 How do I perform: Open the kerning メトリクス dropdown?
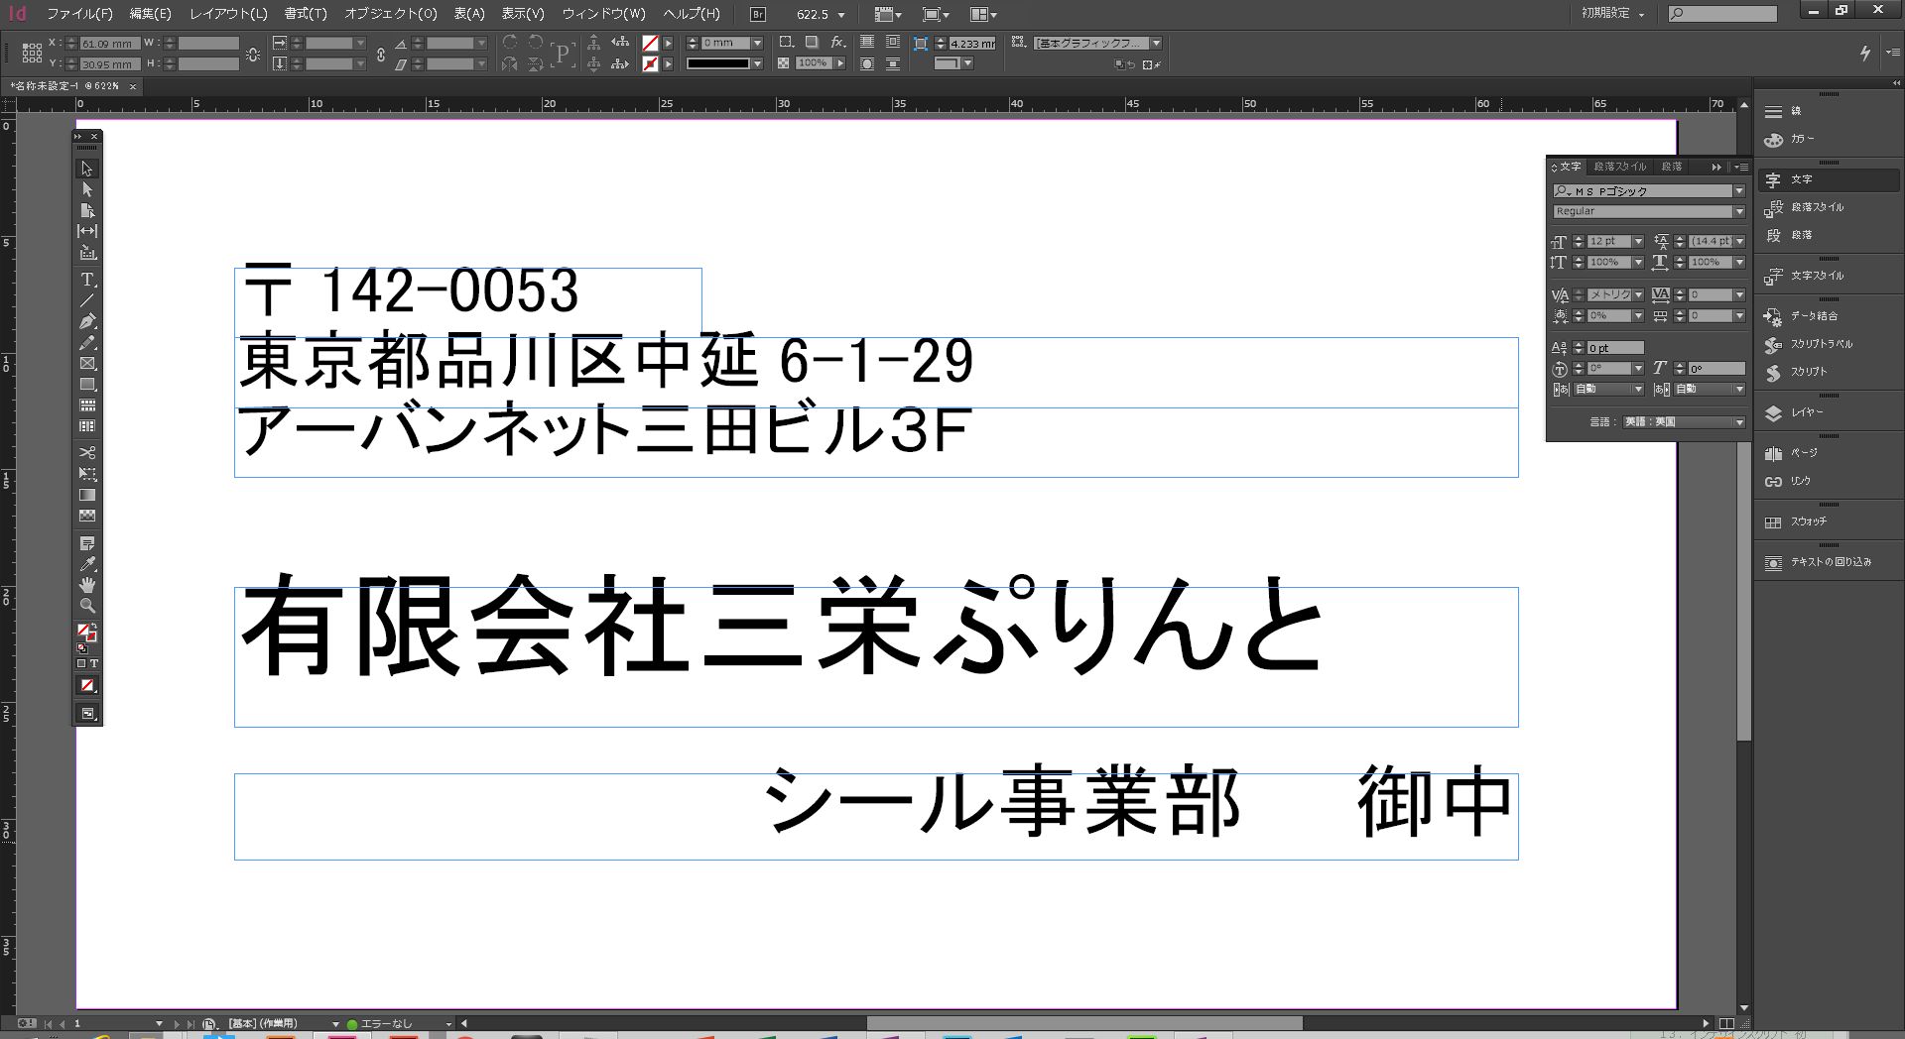click(x=1638, y=294)
